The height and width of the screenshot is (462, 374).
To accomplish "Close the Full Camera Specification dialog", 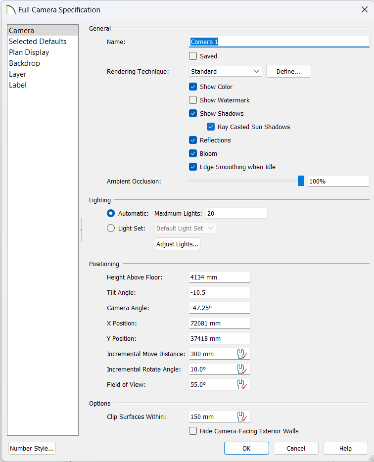I will [365, 9].
